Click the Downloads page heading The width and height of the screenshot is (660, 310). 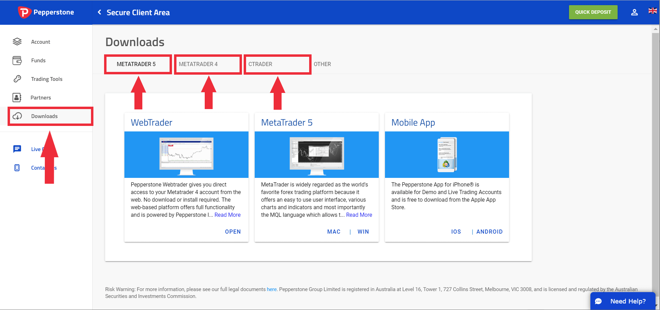135,42
